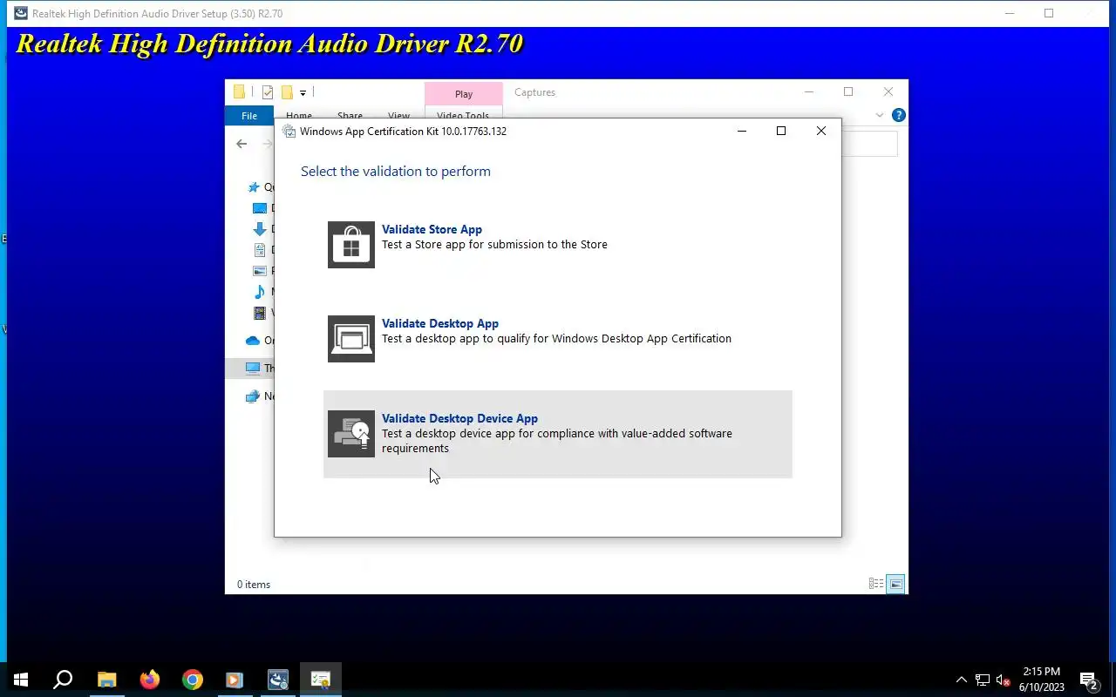This screenshot has height=697, width=1116.
Task: Expand the Explorer ribbon with the chevron
Action: point(880,115)
